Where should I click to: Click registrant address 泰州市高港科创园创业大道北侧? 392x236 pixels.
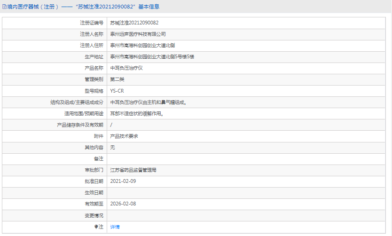tap(142, 45)
